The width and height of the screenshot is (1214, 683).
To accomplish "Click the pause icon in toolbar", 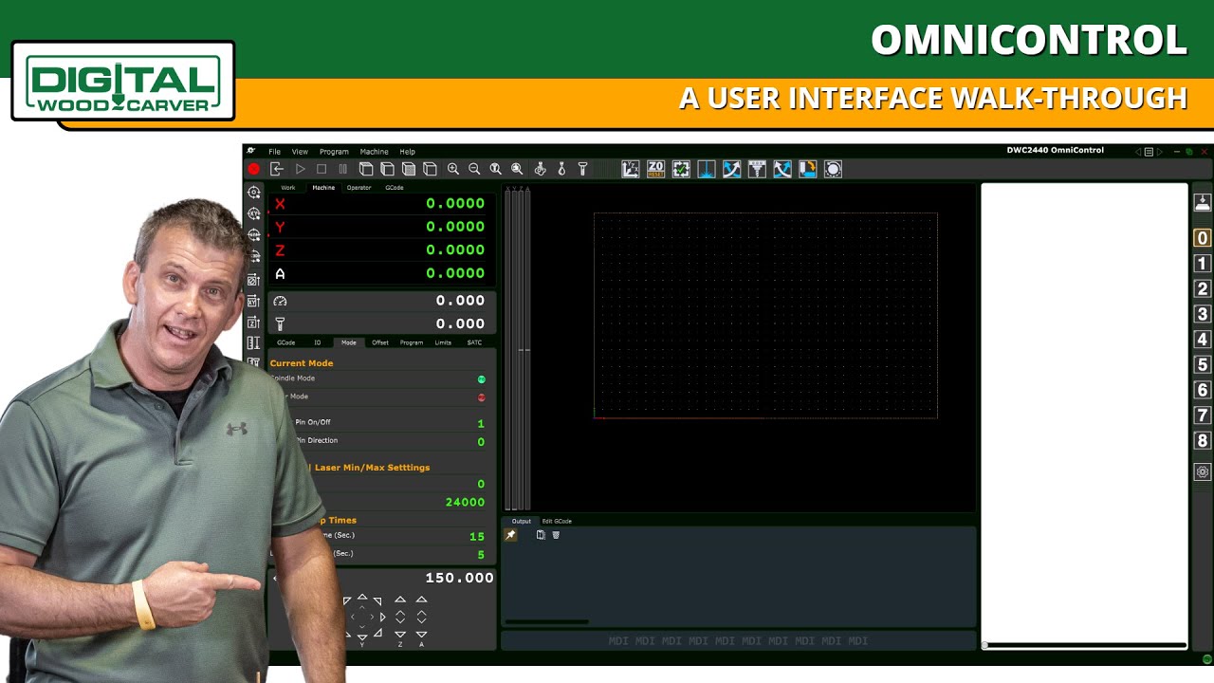I will 342,169.
